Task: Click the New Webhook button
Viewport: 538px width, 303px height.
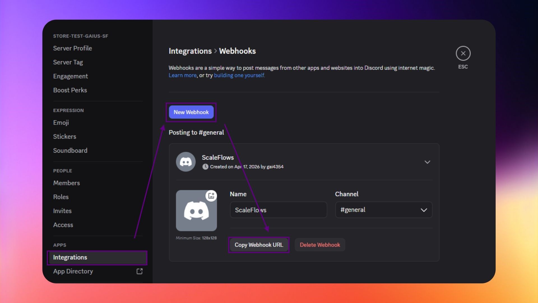Action: coord(191,112)
